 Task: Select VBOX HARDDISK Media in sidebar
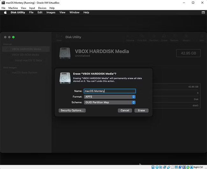coord(26,49)
